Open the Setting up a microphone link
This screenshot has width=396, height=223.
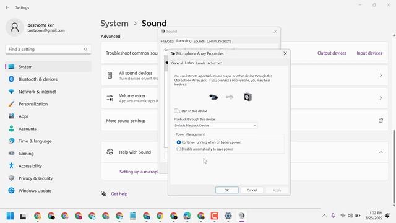tap(139, 172)
